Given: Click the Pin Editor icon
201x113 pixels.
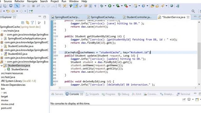Looking at the screenshot, I should (x=31, y=11).
